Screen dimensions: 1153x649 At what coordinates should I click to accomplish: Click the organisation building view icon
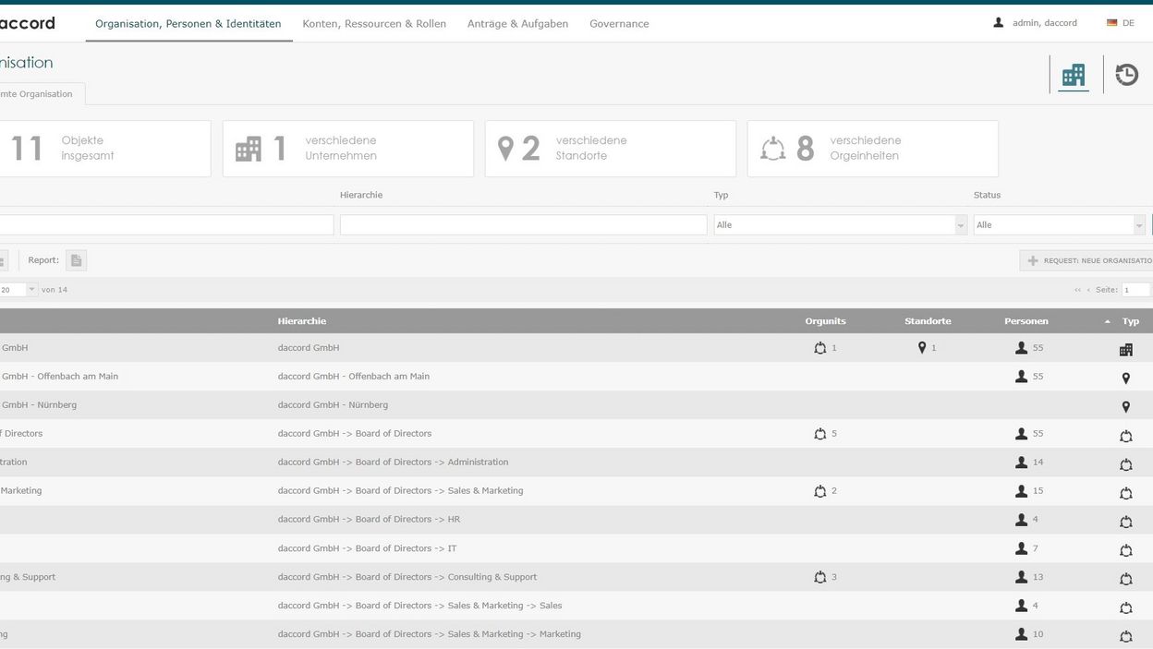1073,75
